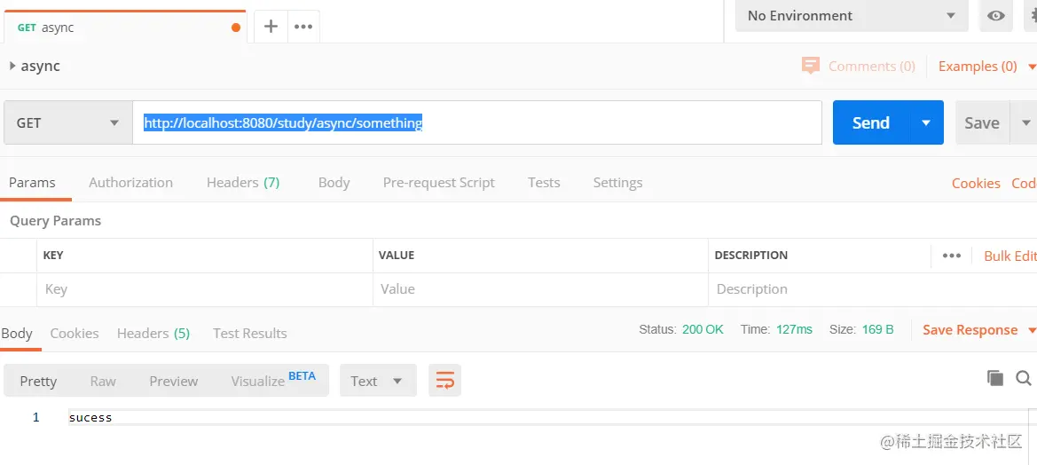Click the request URL input field
This screenshot has width=1037, height=465.
477,122
